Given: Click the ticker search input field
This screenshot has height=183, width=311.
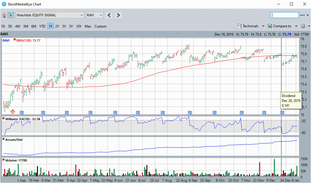Looking at the screenshot, I should 284,15.
